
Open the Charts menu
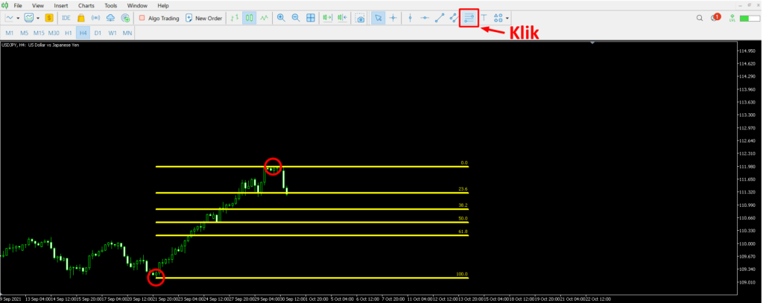(86, 5)
